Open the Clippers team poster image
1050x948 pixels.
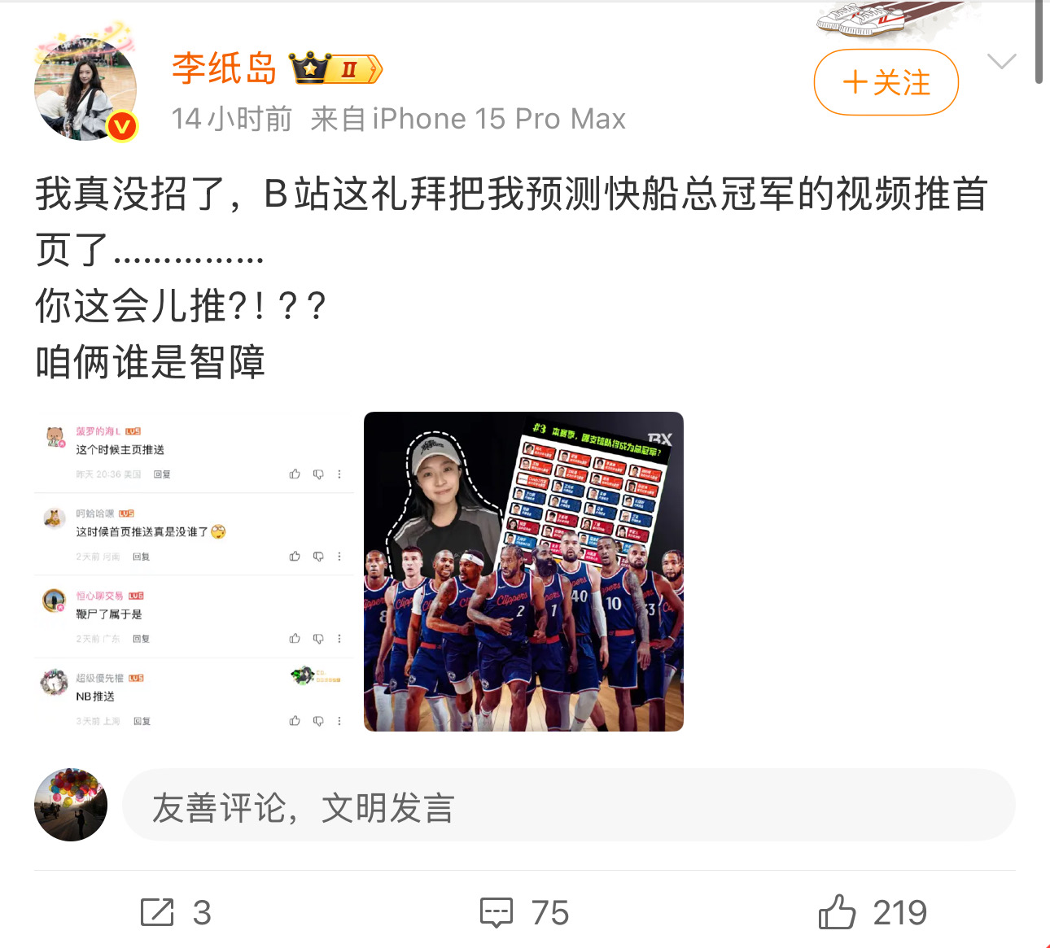point(523,571)
